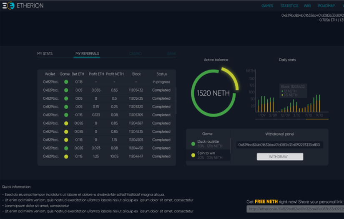The image size is (344, 219).
Task: Switch to the MY STATS tab
Action: pyautogui.click(x=45, y=53)
